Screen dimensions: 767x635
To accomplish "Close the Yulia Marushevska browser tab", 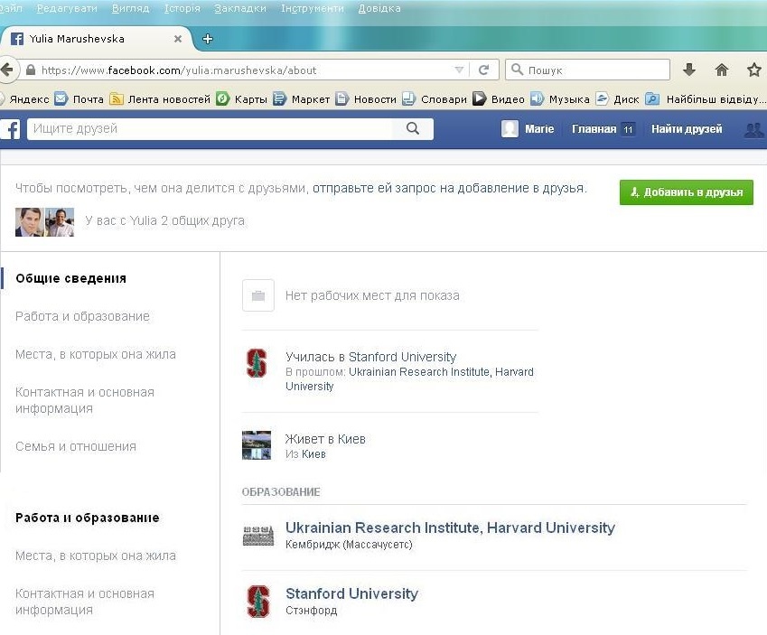I will pos(178,39).
